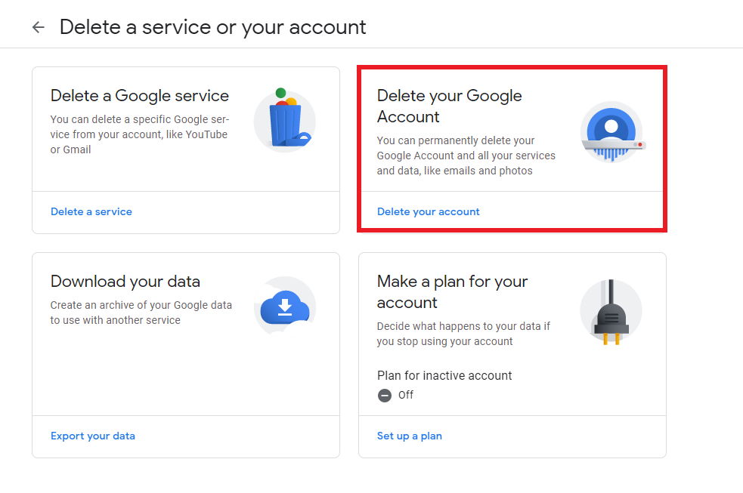Click the account shredder illustration
The image size is (743, 493).
(611, 133)
